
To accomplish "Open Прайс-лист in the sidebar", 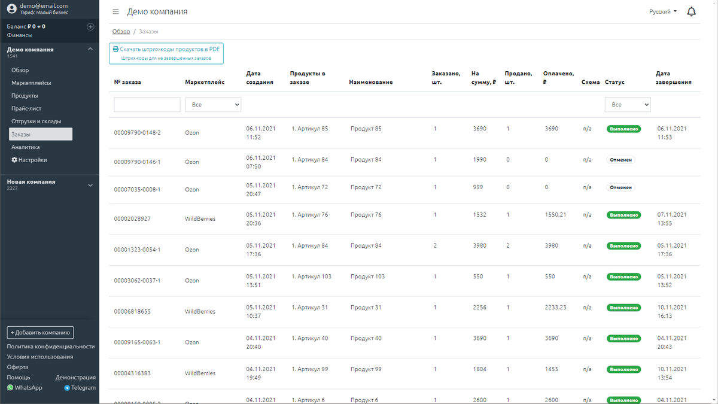I will [26, 108].
